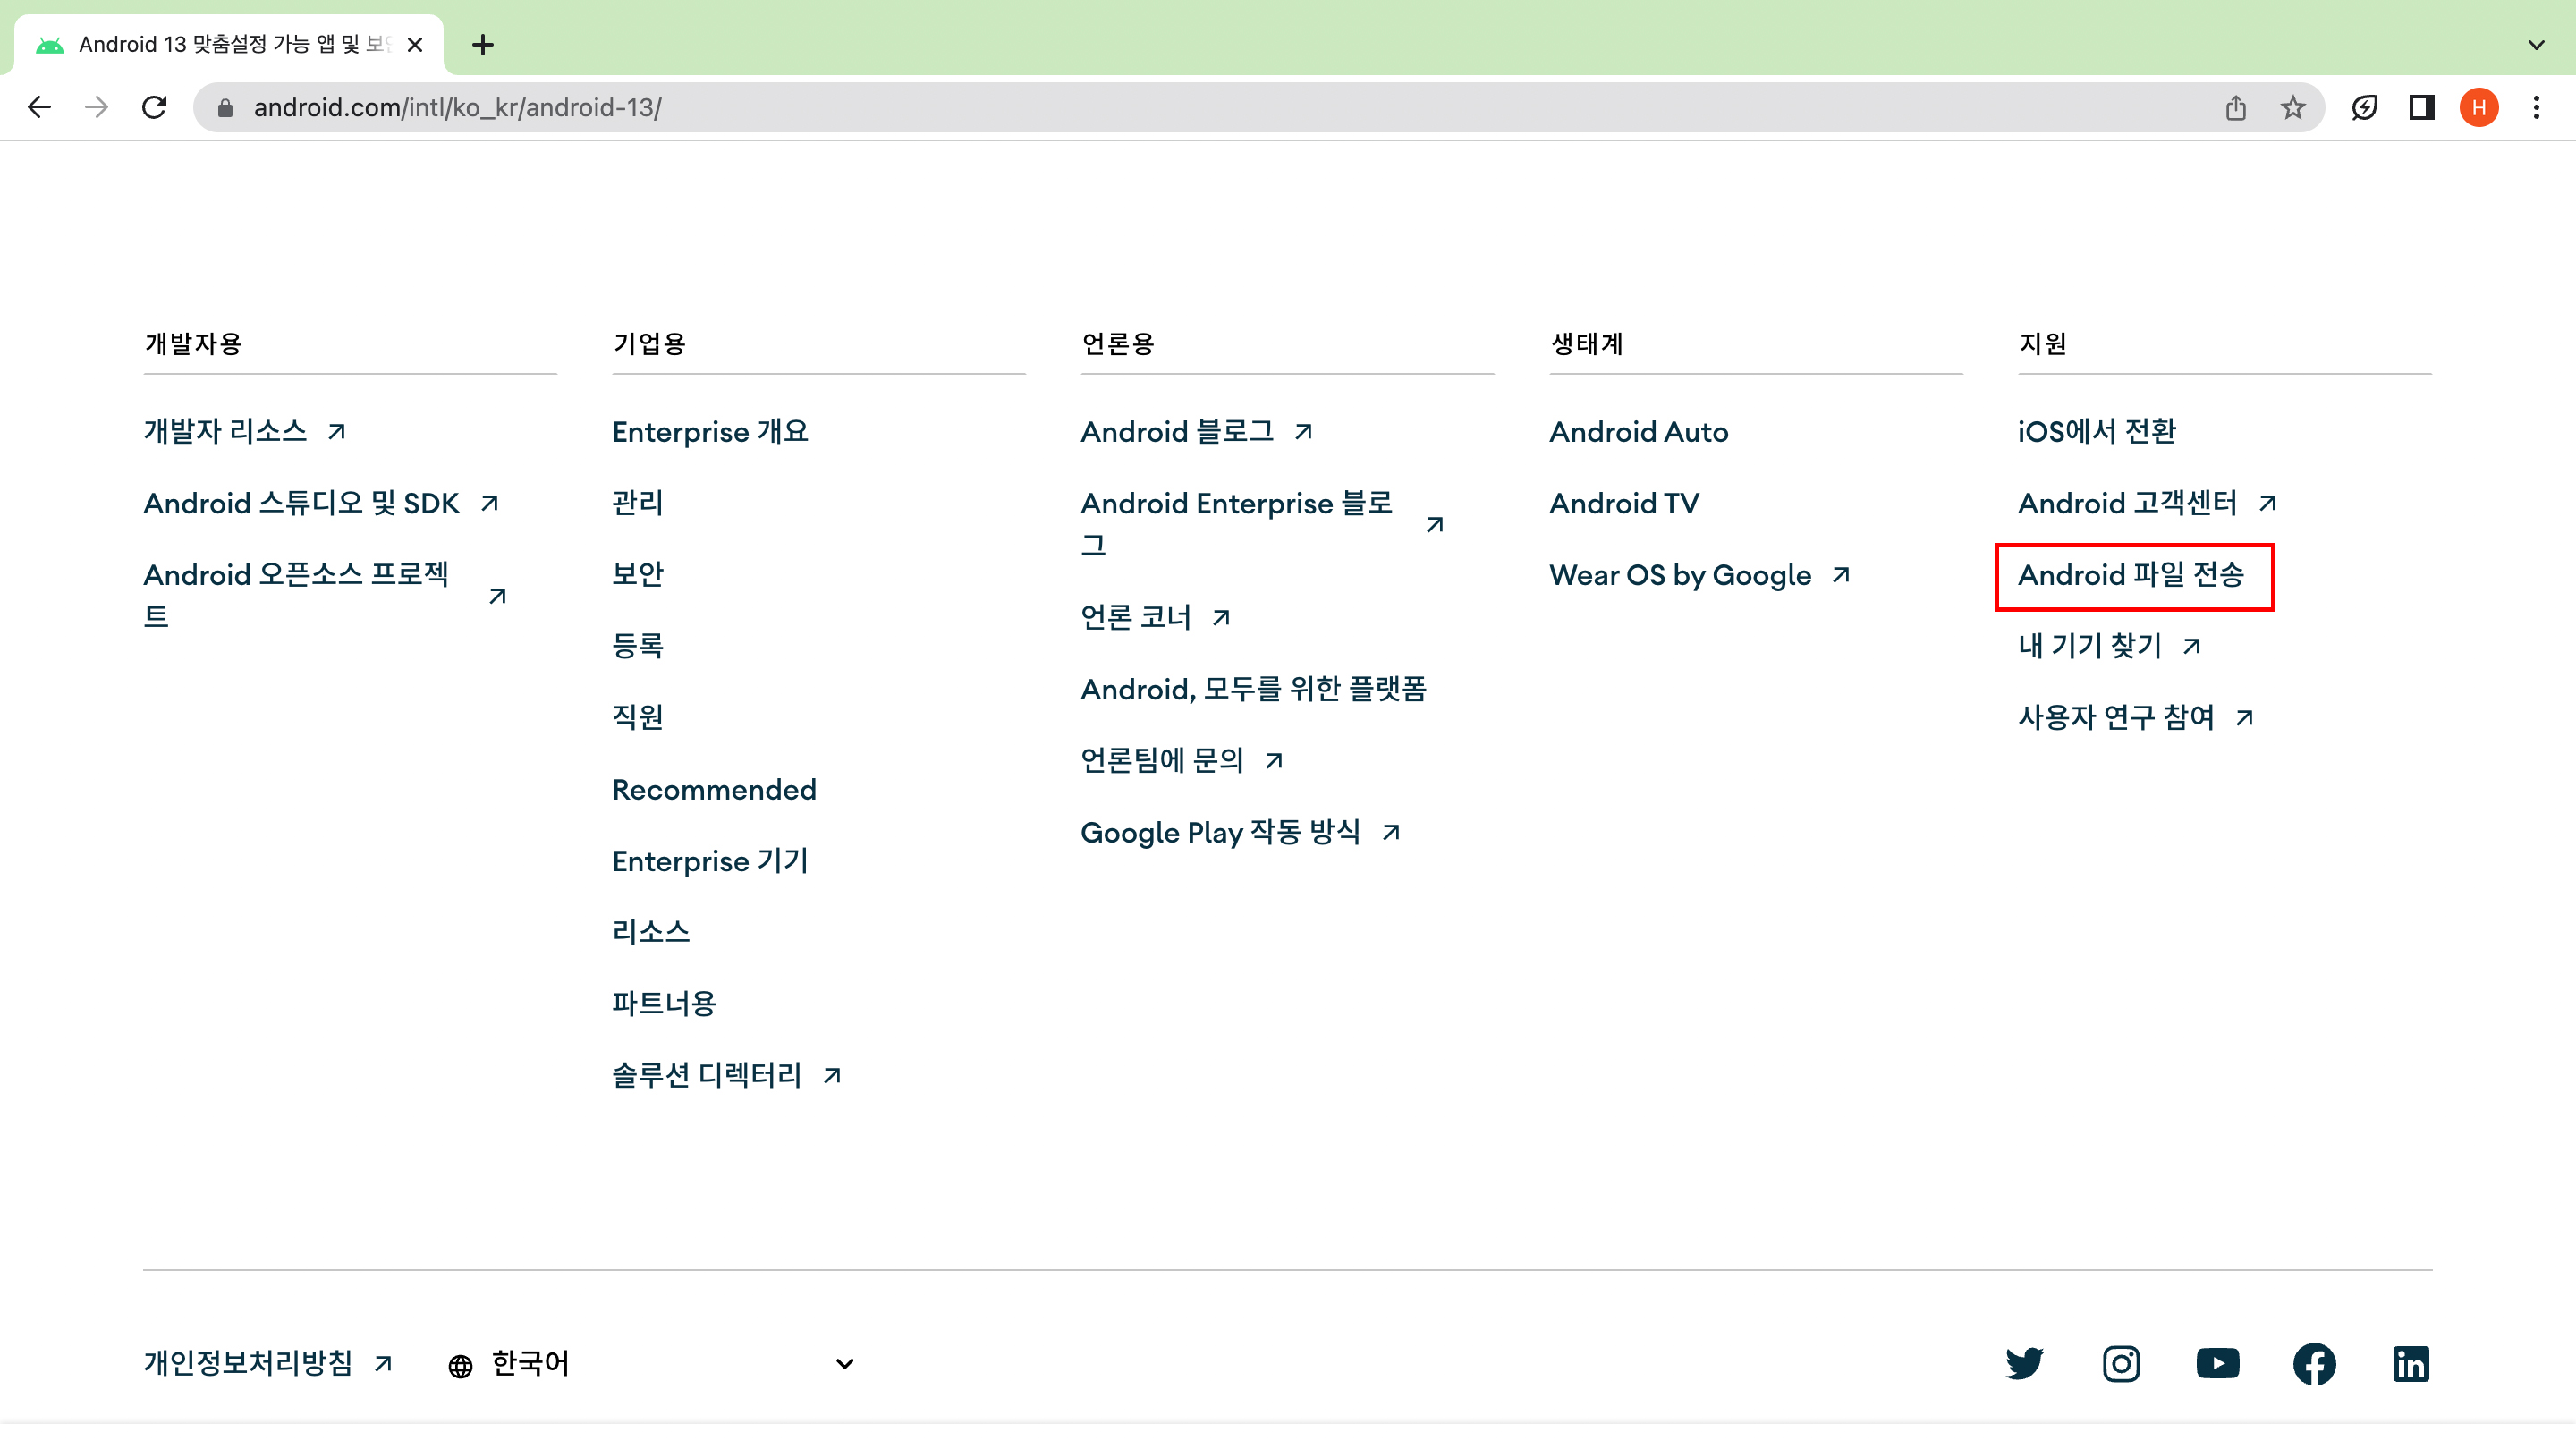This screenshot has width=2576, height=1449.
Task: Open Android, 모두를 위한 플랫폼 link
Action: coord(1254,689)
